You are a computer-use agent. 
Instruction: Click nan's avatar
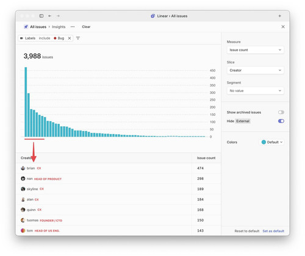23,179
